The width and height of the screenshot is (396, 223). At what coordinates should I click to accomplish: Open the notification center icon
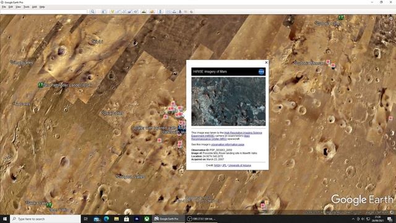point(390,219)
